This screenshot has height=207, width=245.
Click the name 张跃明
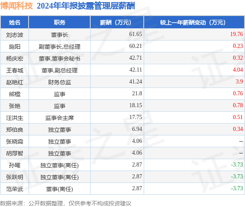tap(15, 178)
